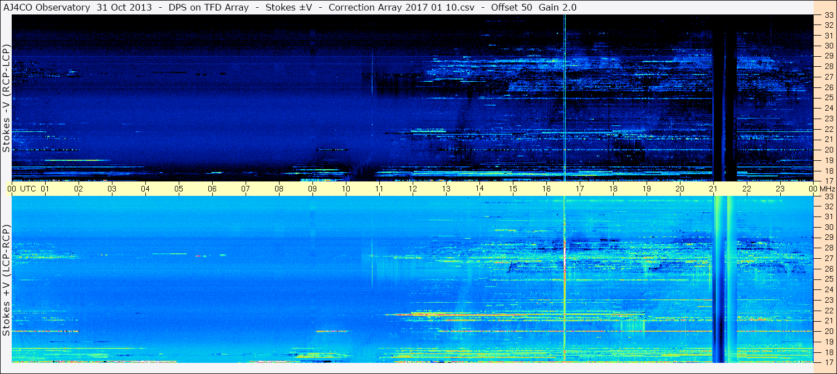Select the 15 hour marker on time axis

513,189
